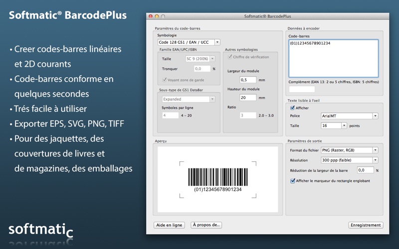
Task: Click the Enregistrement button
Action: [x=366, y=225]
